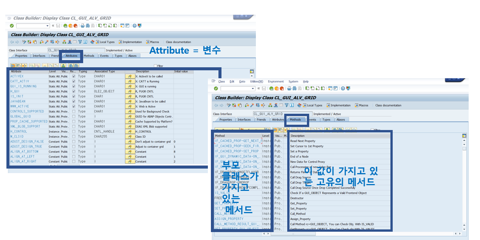This screenshot has width=480, height=240.
Task: Open Goto menu in Methods window
Action: click(x=242, y=81)
